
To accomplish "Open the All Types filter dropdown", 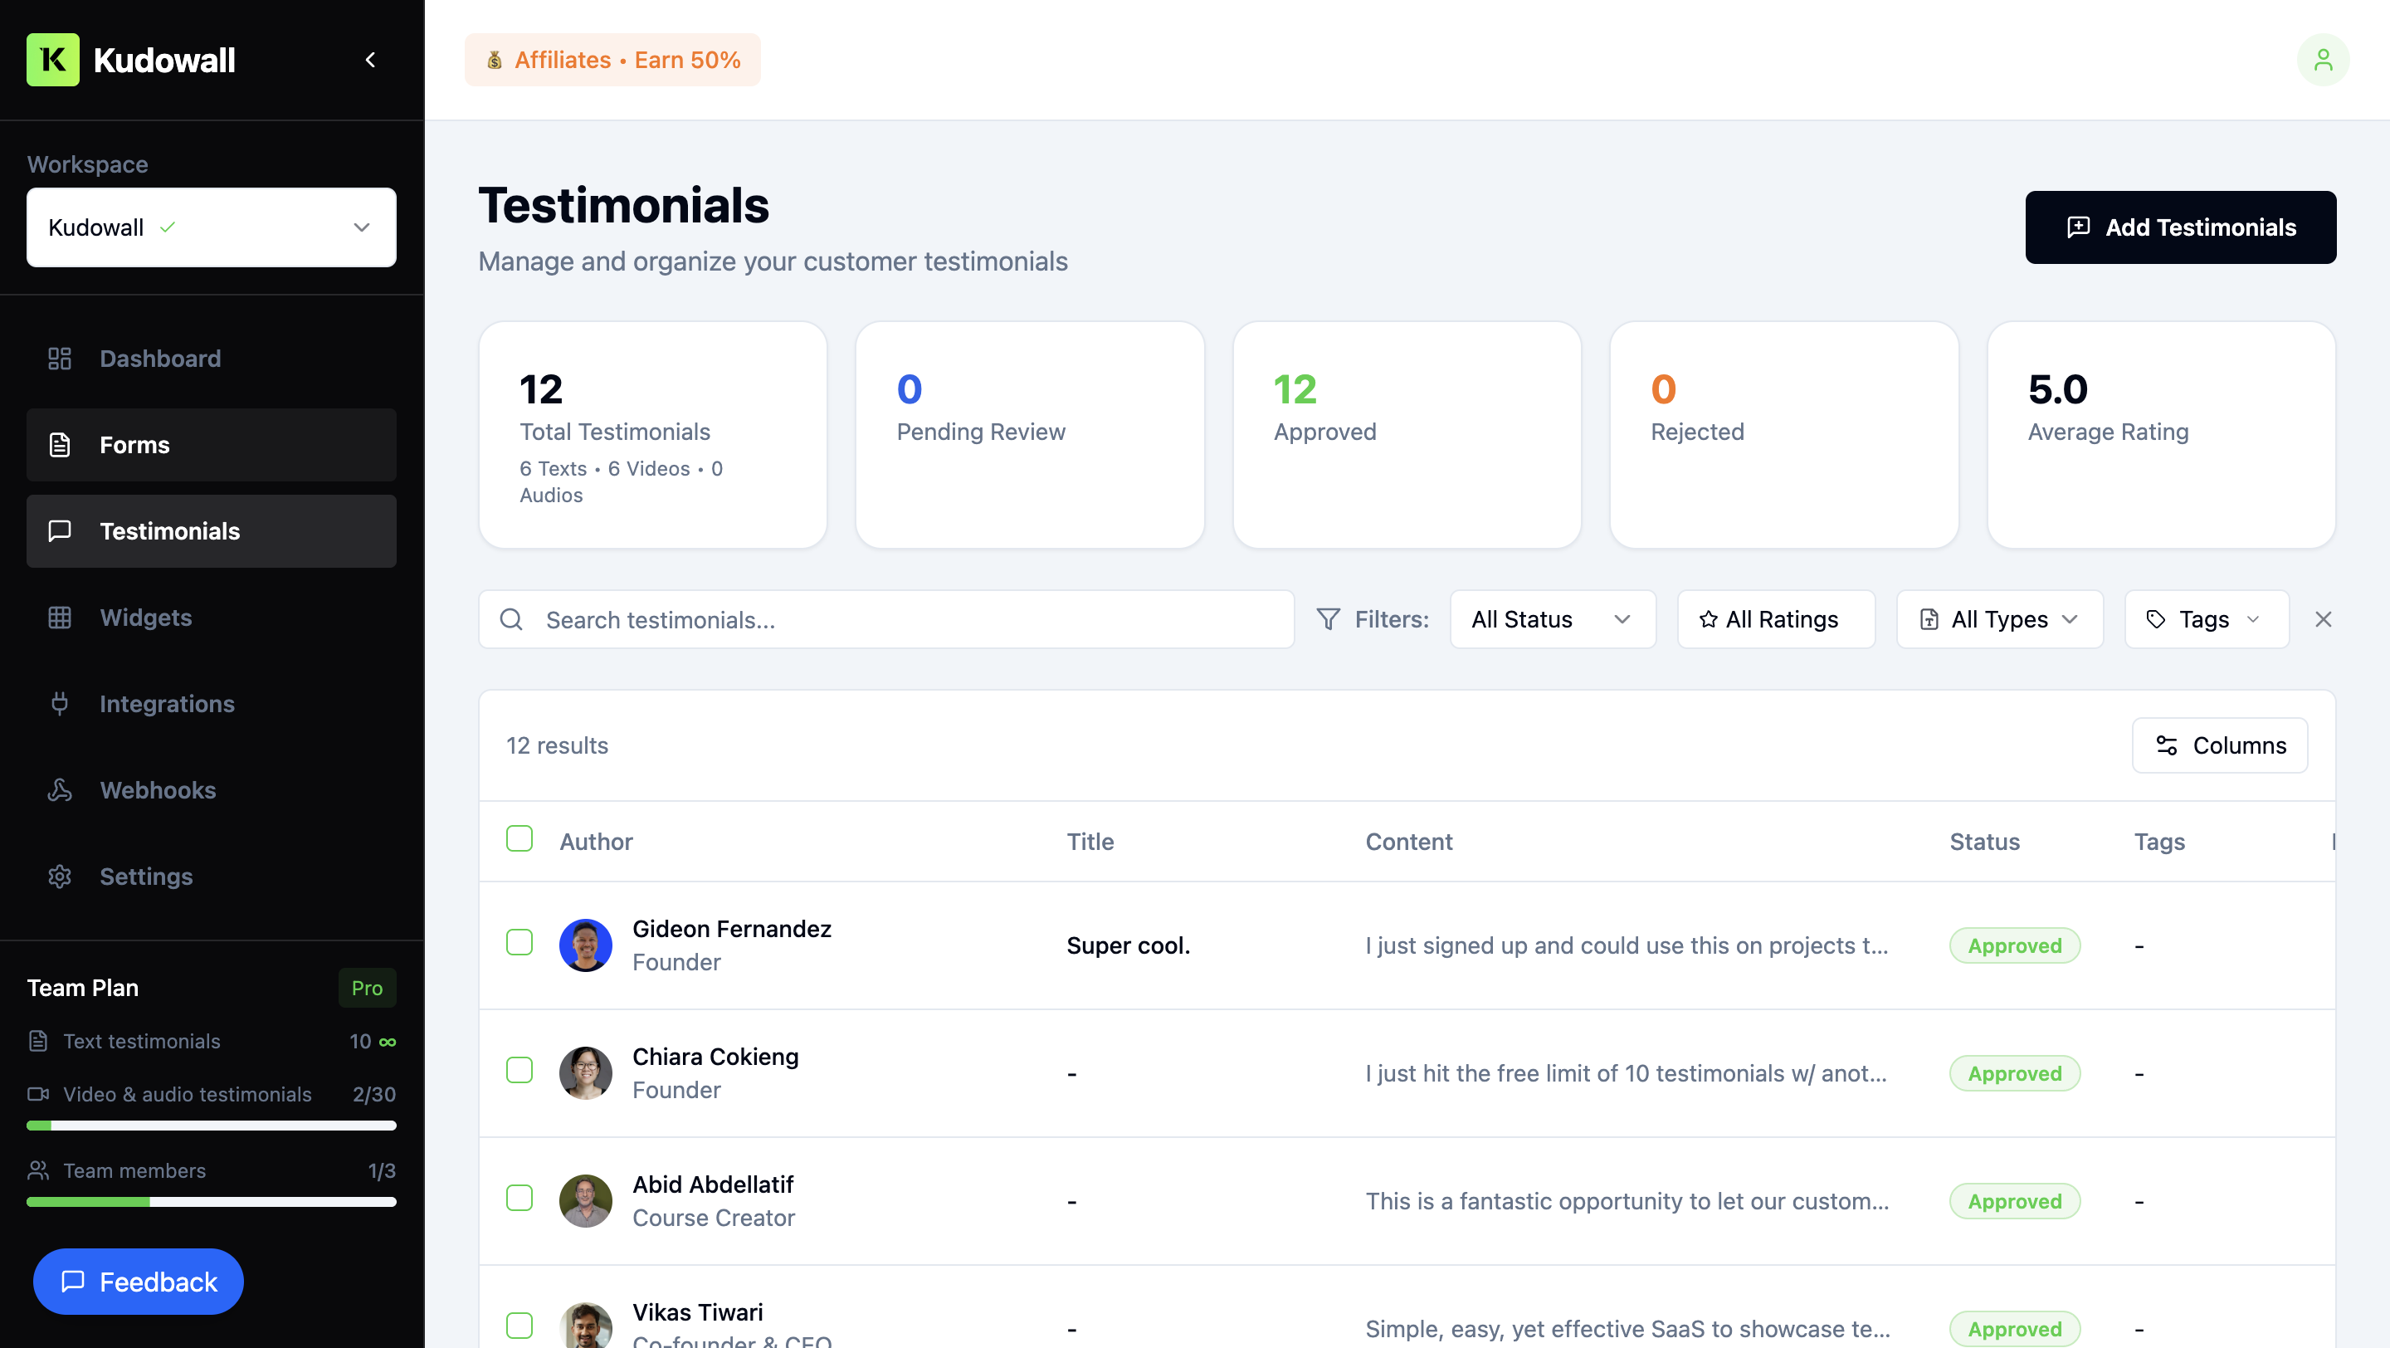I will tap(1999, 618).
